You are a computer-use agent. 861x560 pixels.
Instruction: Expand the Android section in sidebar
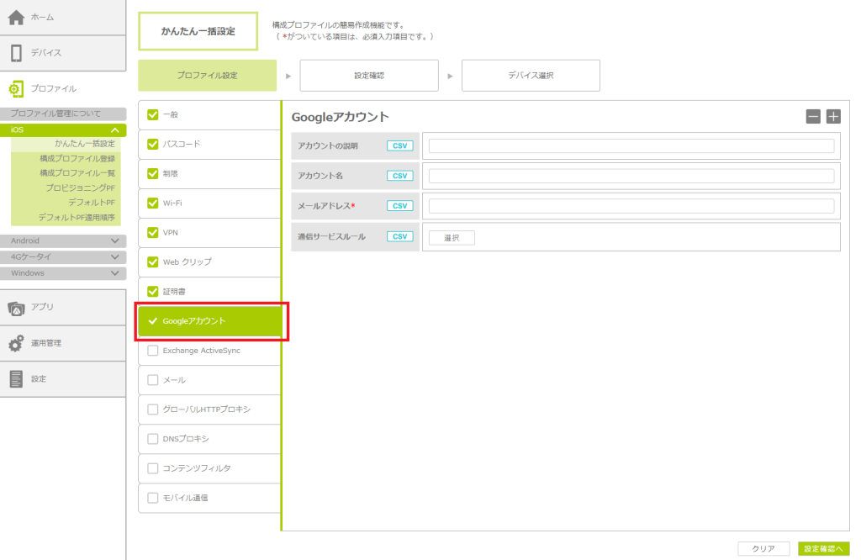115,241
